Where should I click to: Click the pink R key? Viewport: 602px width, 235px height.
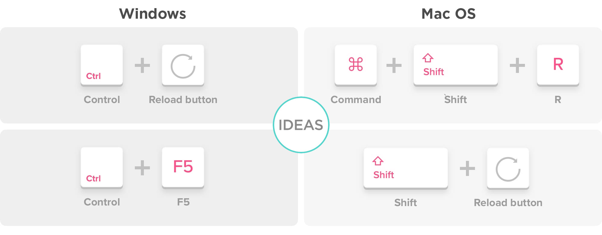point(558,65)
